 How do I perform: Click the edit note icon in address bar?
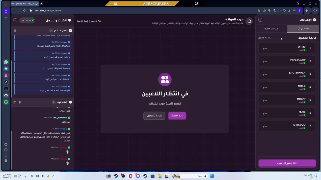click(x=259, y=10)
